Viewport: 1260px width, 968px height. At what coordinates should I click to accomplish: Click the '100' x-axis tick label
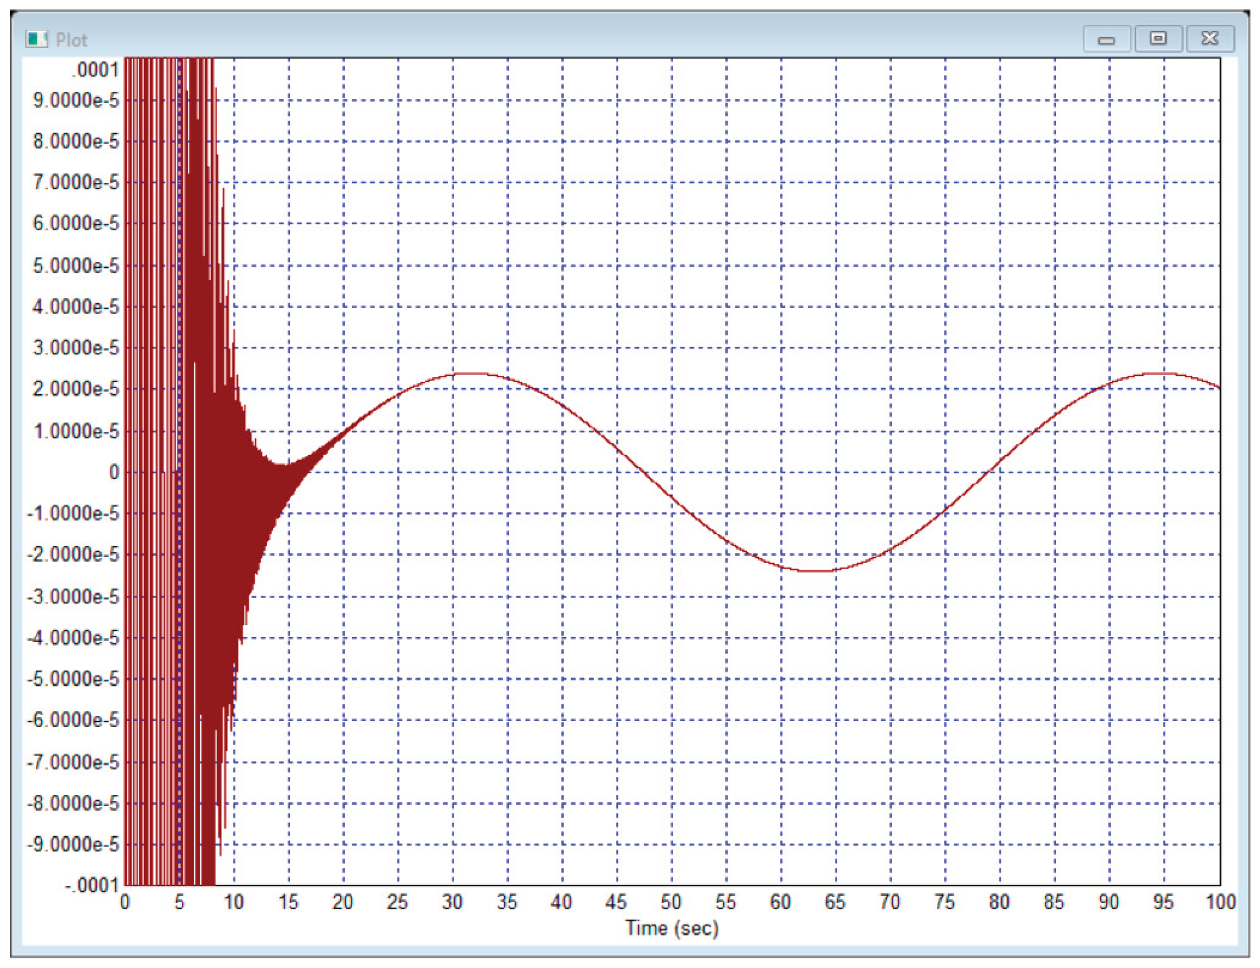click(x=1221, y=902)
